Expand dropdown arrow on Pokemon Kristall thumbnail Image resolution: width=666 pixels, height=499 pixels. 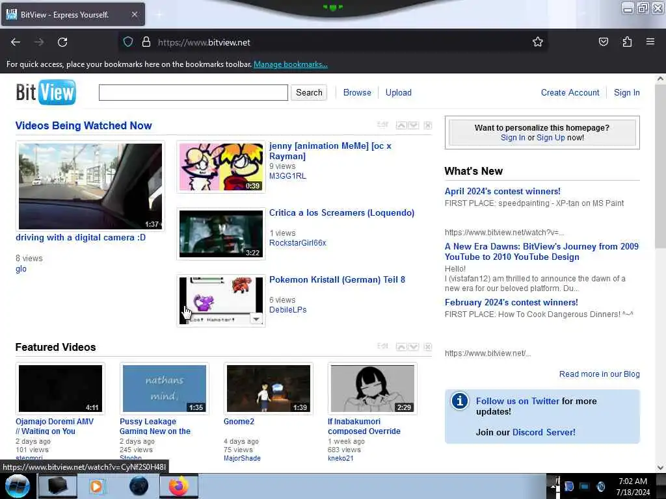pyautogui.click(x=256, y=318)
